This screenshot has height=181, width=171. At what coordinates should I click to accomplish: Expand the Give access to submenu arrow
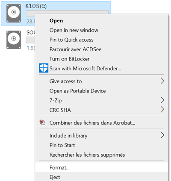tap(162, 81)
